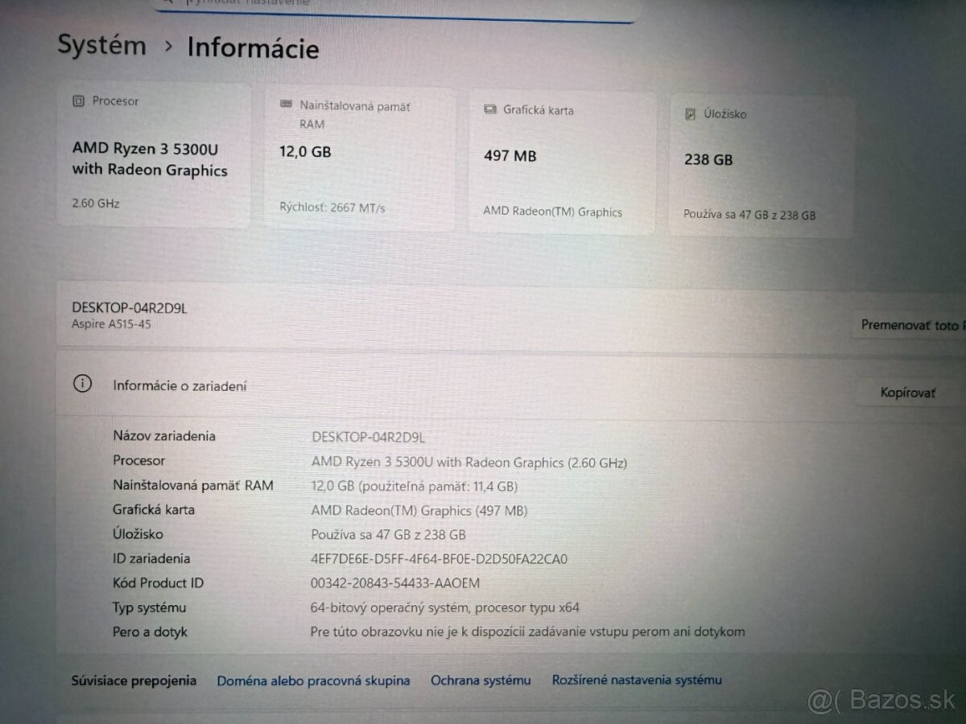Click the Informácie breadcrumb title
The height and width of the screenshot is (724, 966).
pyautogui.click(x=253, y=47)
